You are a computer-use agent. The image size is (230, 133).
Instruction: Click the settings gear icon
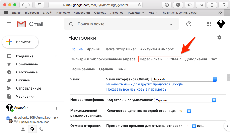219,37
